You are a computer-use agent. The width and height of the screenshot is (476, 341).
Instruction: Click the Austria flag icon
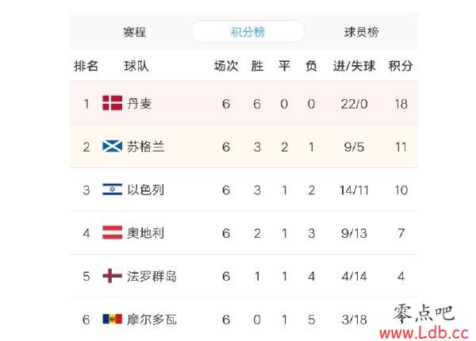pos(113,232)
